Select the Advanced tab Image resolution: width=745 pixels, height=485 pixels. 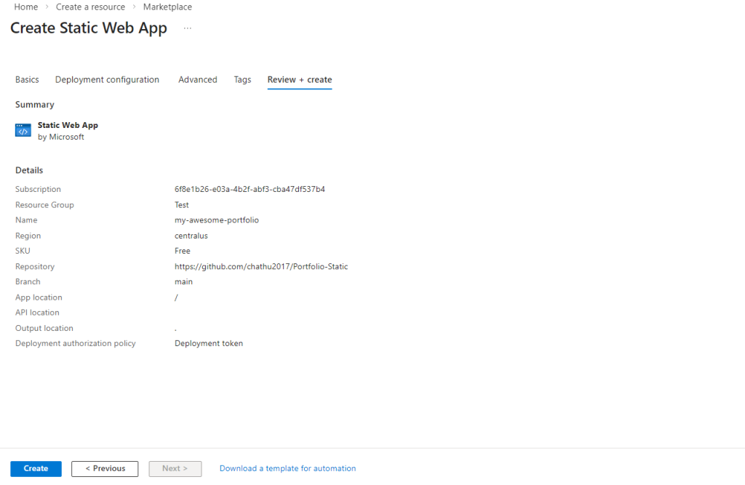click(198, 80)
